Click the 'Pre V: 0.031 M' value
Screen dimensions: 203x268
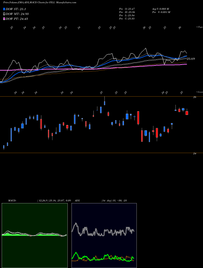(x=161, y=12)
